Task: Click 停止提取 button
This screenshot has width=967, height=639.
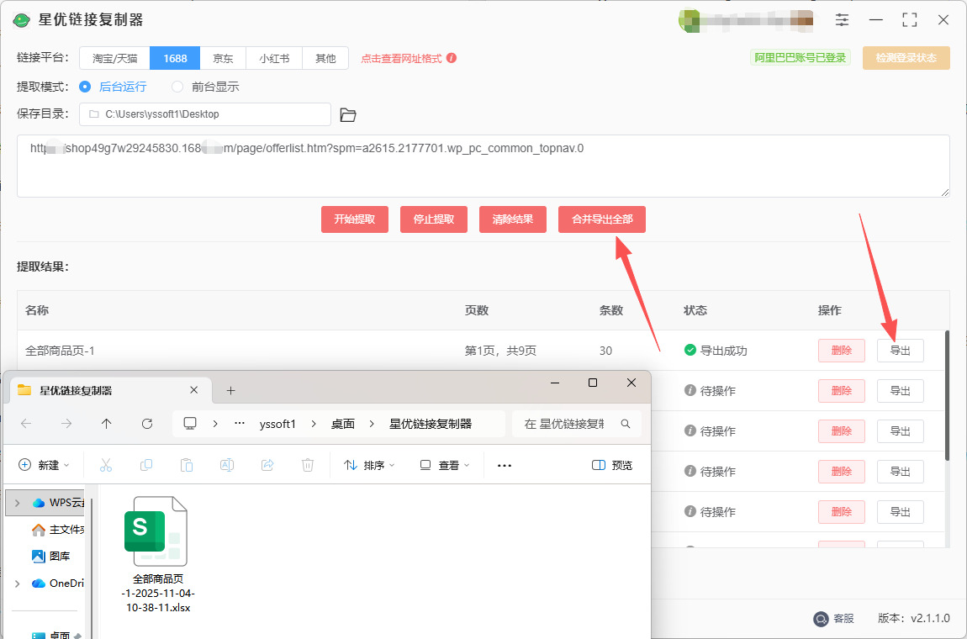Action: click(434, 219)
